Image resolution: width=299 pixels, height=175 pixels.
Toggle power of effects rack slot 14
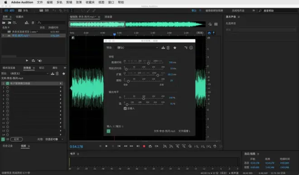pos(8,135)
